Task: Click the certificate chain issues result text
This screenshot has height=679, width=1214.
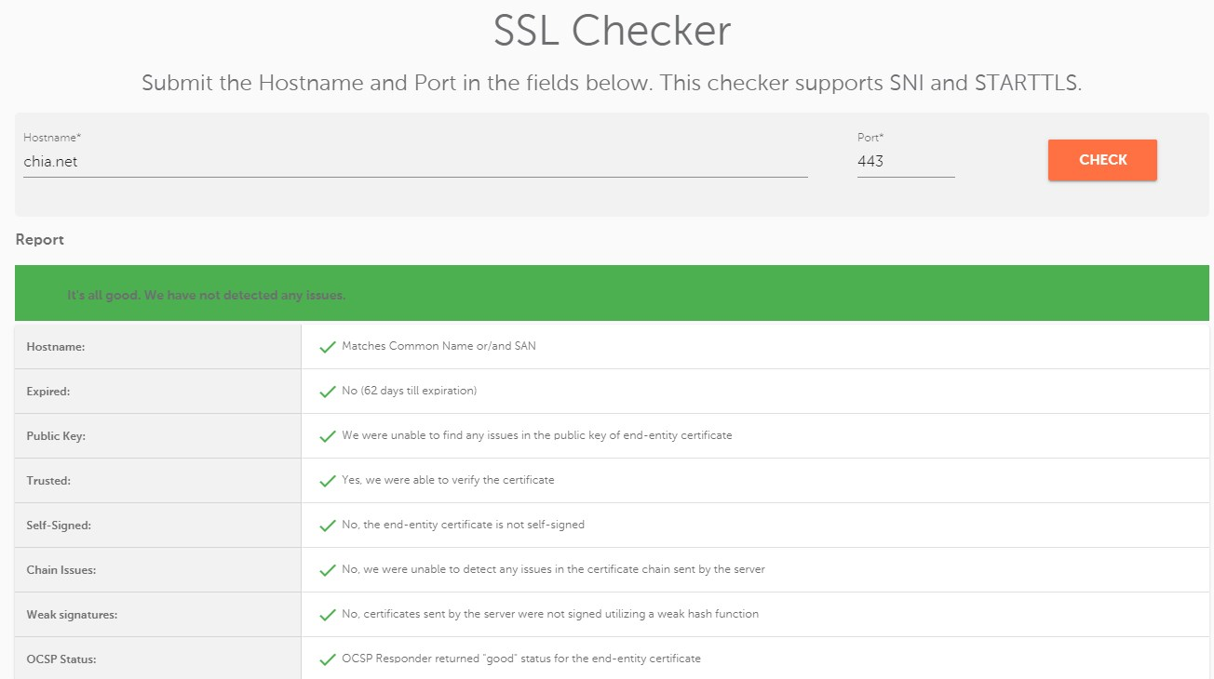Action: coord(553,569)
